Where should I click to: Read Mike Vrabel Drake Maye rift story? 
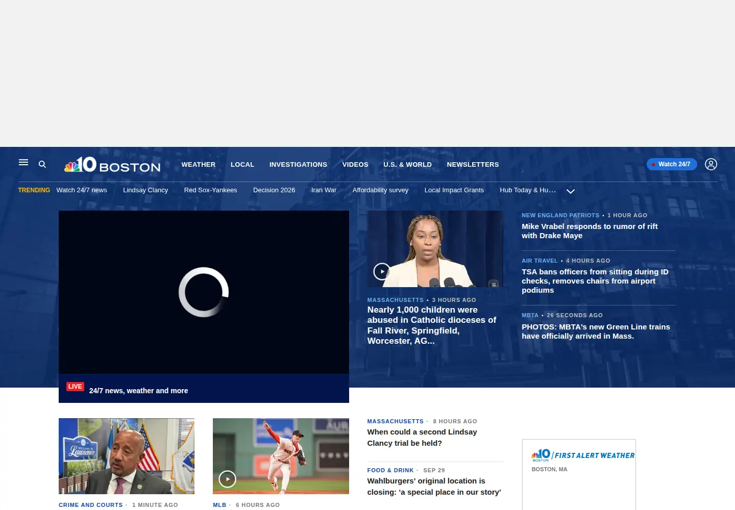(590, 231)
